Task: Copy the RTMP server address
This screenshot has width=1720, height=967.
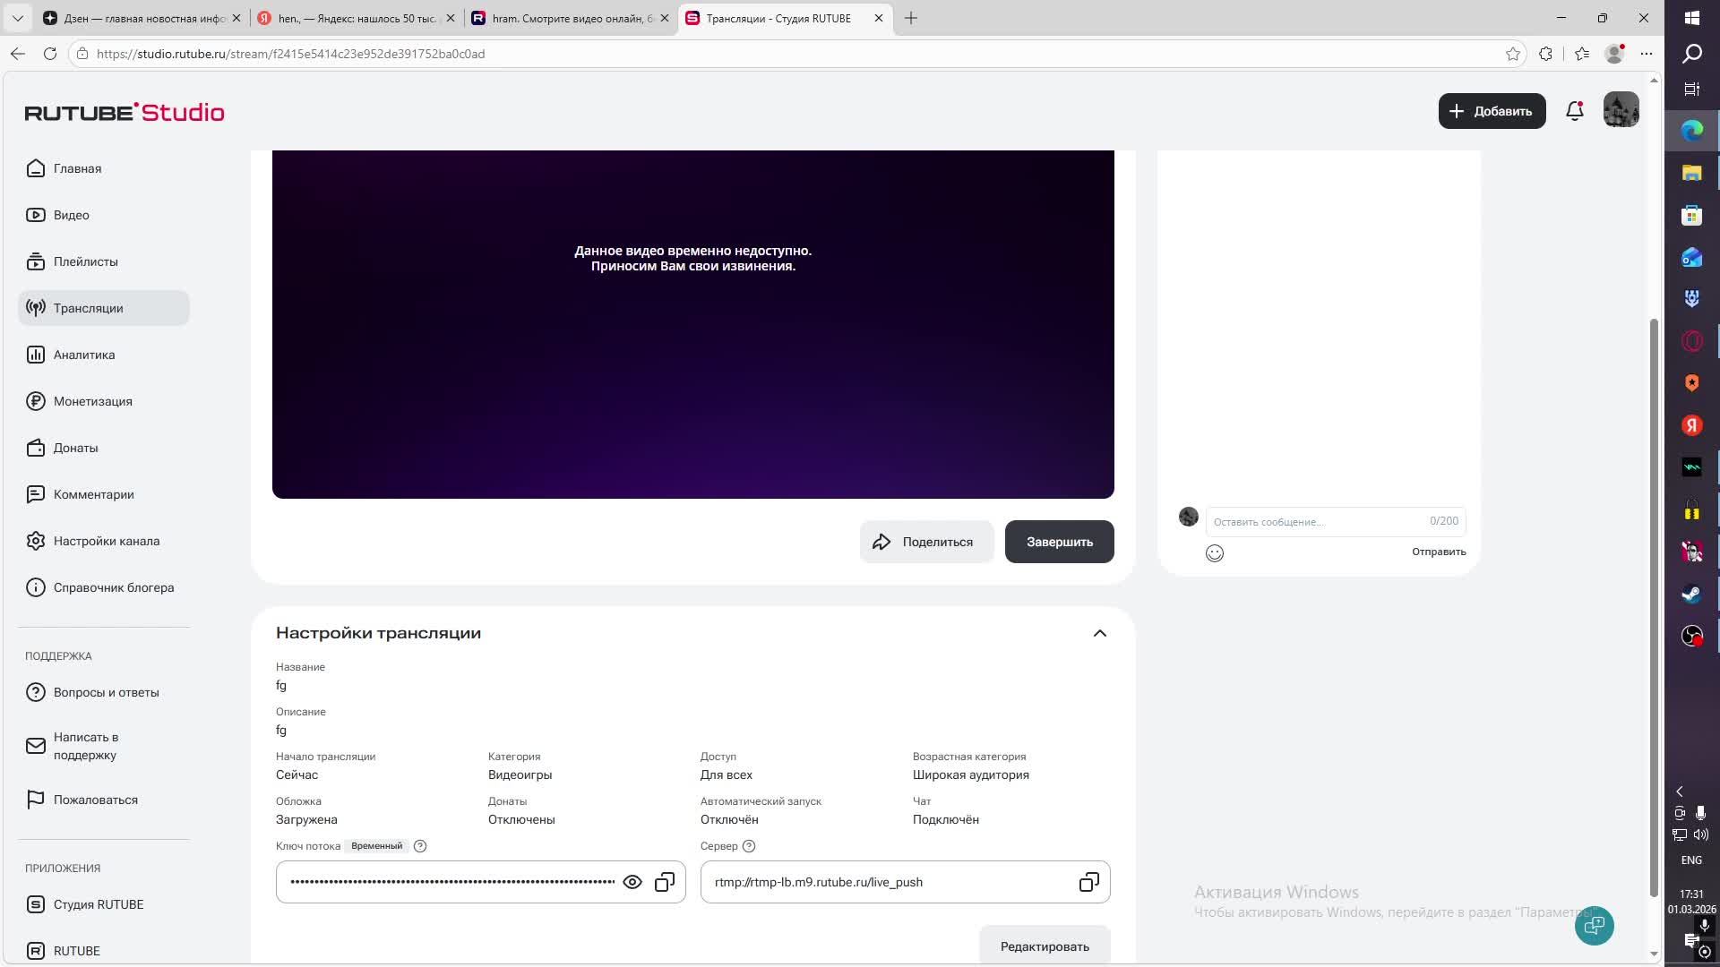Action: pyautogui.click(x=1088, y=882)
